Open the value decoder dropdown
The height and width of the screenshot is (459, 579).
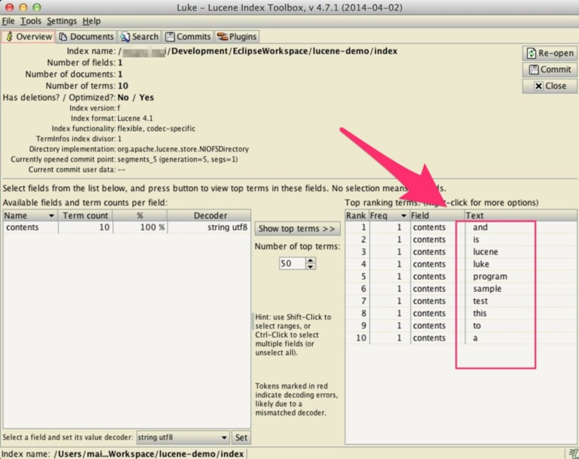click(x=183, y=438)
